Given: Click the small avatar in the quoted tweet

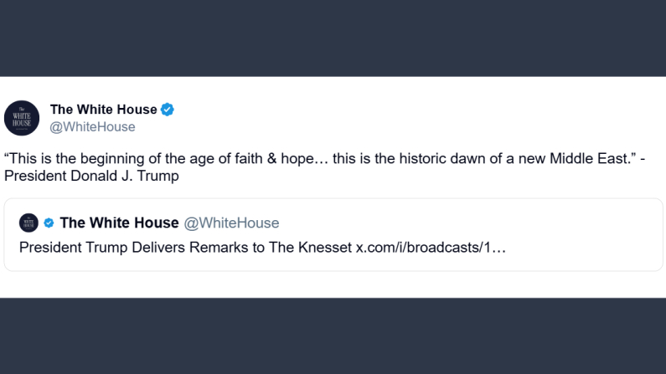Looking at the screenshot, I should point(28,223).
